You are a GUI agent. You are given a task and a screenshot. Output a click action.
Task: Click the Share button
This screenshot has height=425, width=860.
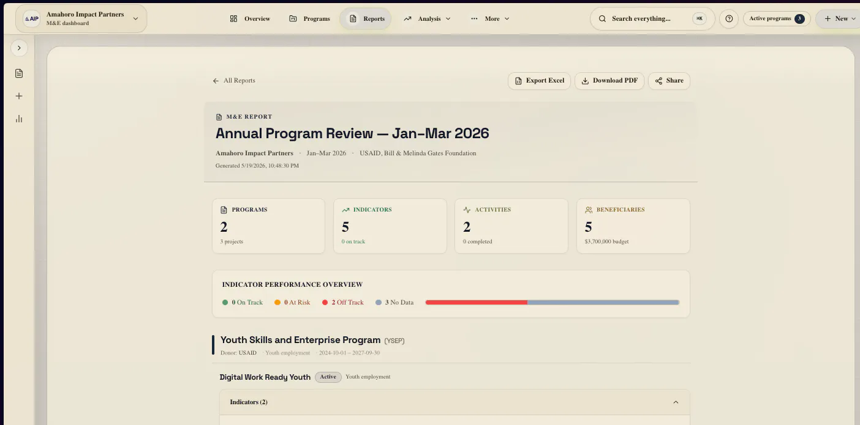pos(669,81)
